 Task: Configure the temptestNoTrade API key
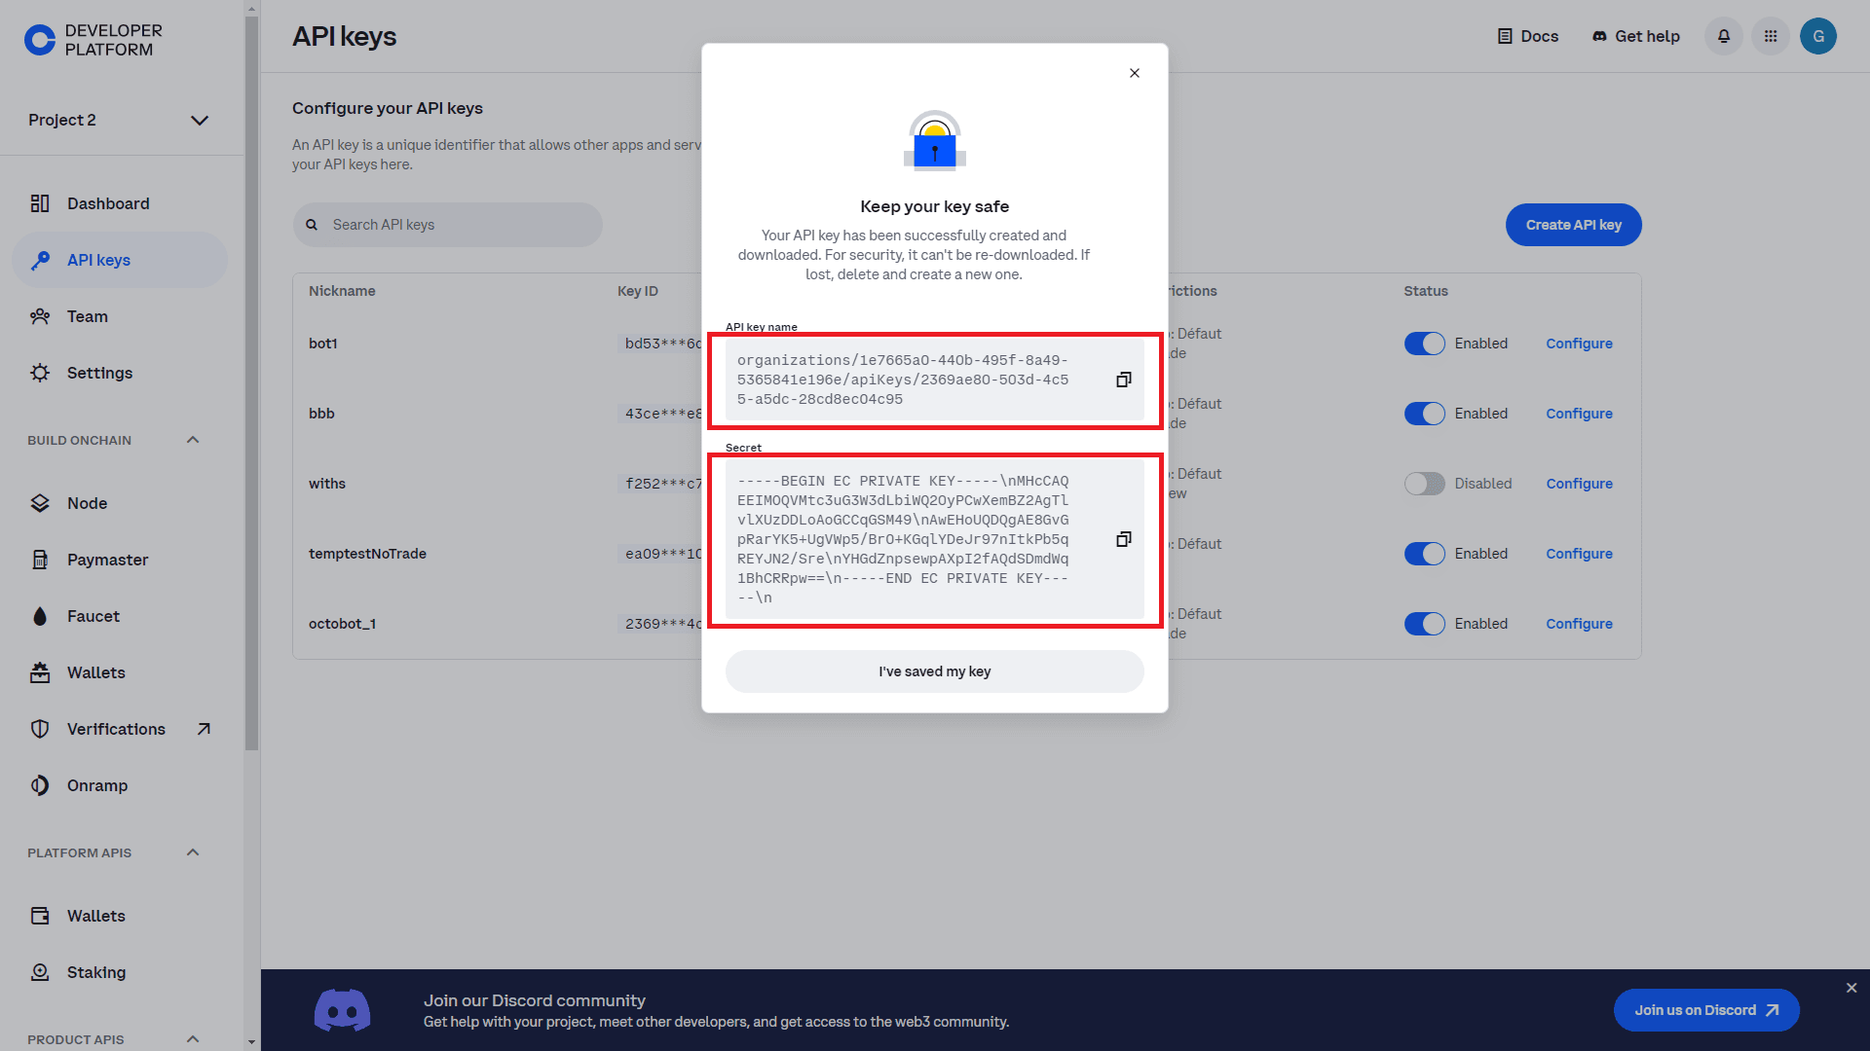click(1579, 554)
